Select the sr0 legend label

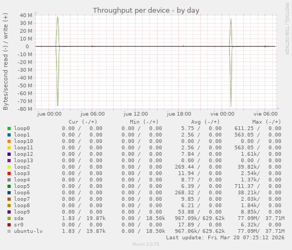click(19, 225)
